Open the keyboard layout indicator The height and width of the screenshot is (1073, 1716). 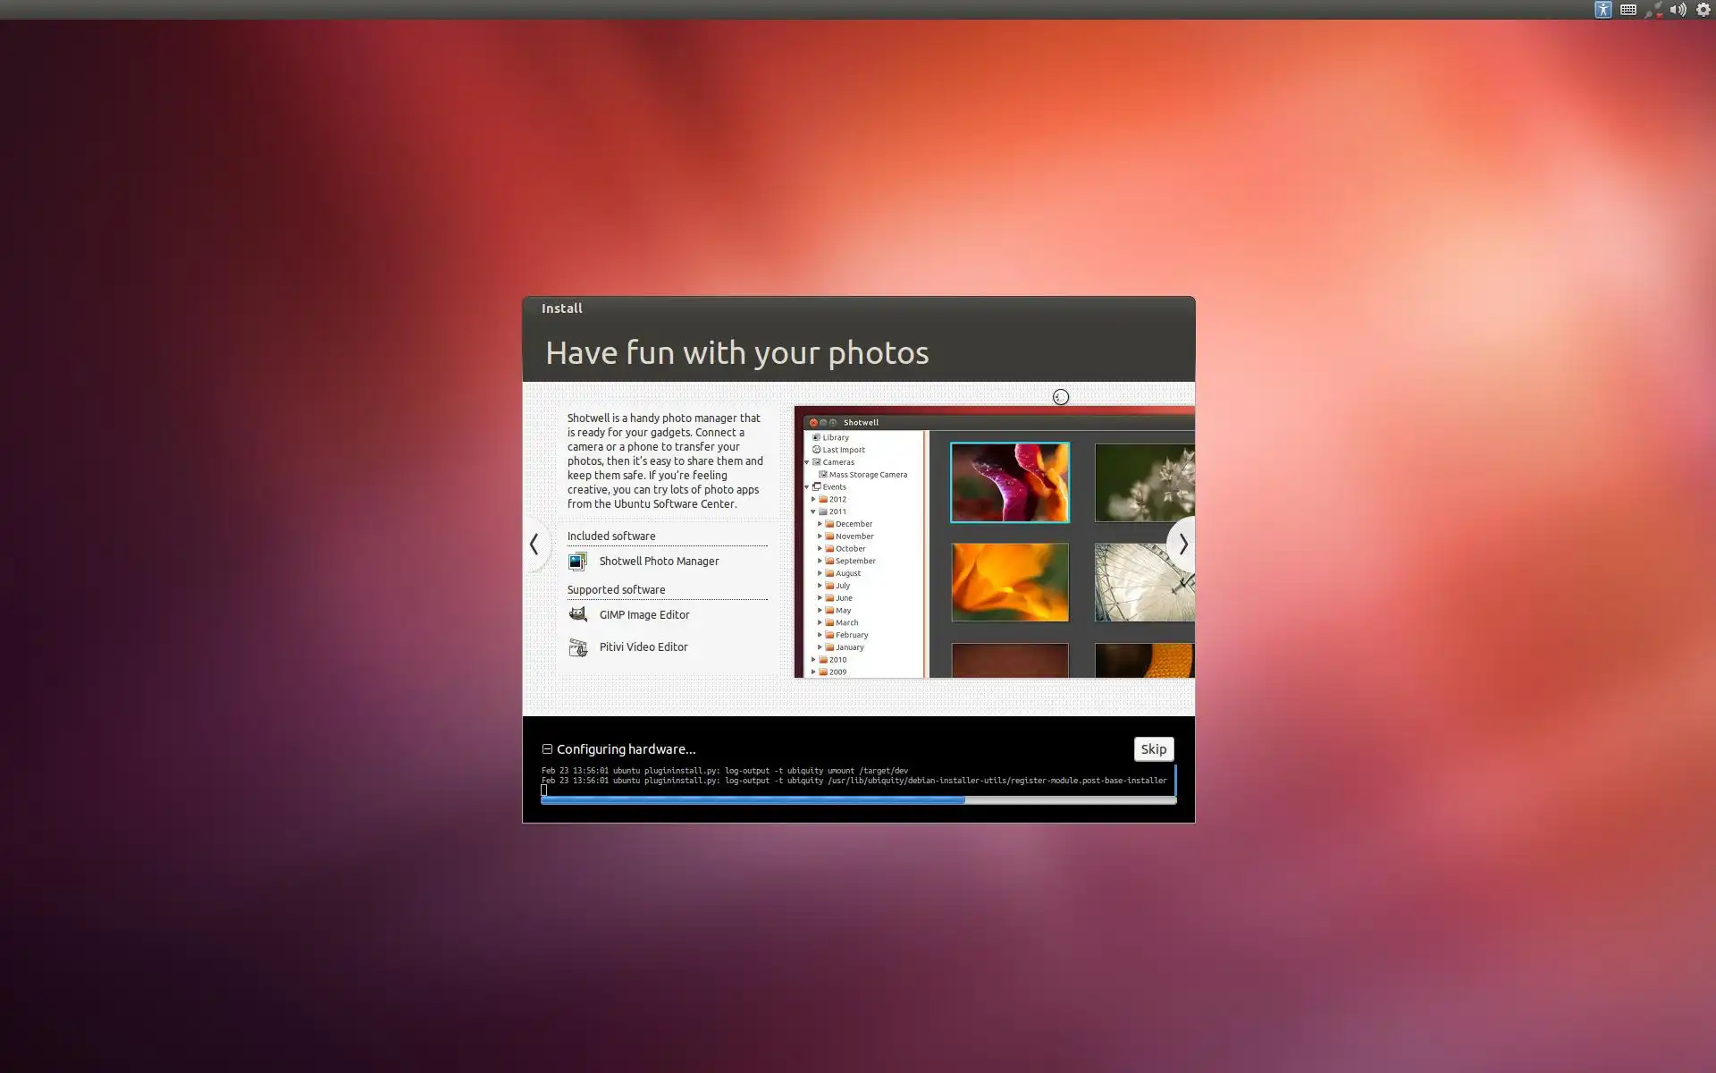tap(1628, 10)
